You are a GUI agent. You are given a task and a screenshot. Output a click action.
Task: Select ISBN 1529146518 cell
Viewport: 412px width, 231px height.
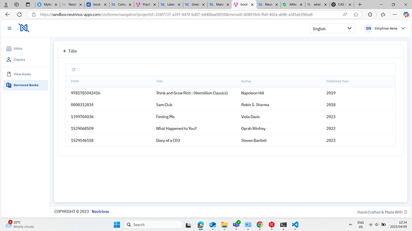(82, 141)
